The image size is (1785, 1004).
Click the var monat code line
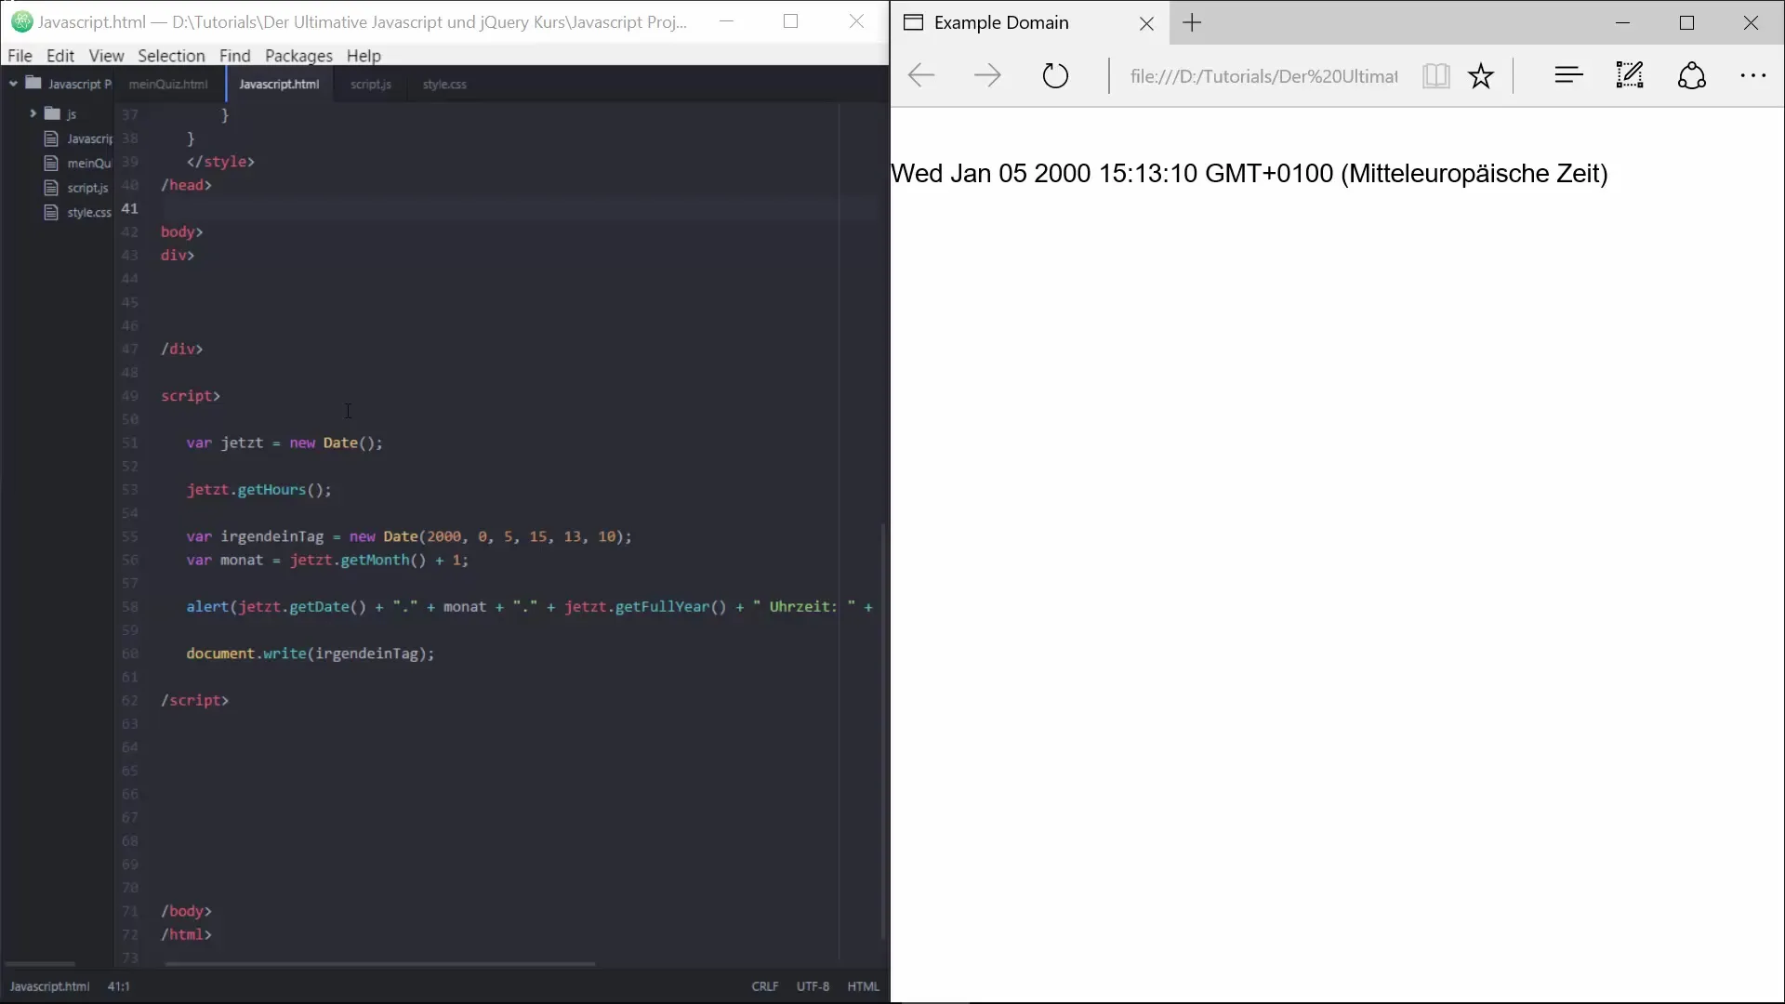tap(327, 560)
